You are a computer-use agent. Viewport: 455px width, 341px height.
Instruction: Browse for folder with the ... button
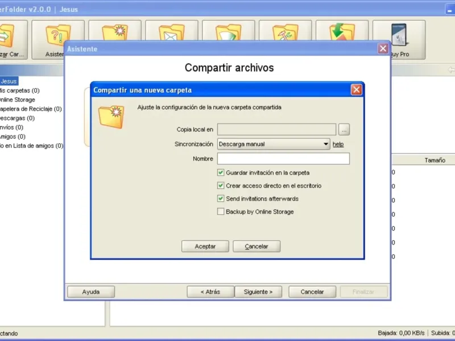point(344,130)
